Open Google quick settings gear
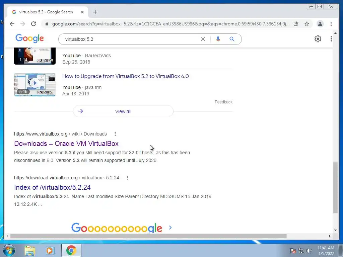The image size is (343, 257). coord(318,39)
